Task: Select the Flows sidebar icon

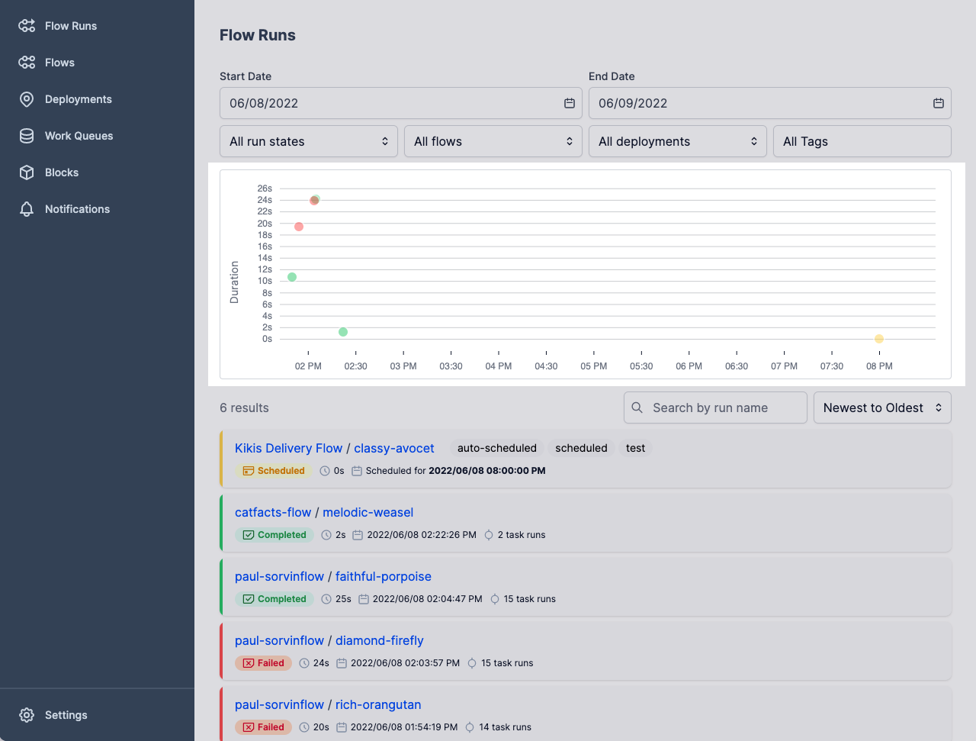Action: 27,63
